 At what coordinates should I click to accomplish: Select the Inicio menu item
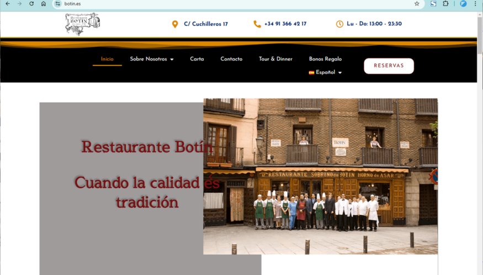(107, 59)
